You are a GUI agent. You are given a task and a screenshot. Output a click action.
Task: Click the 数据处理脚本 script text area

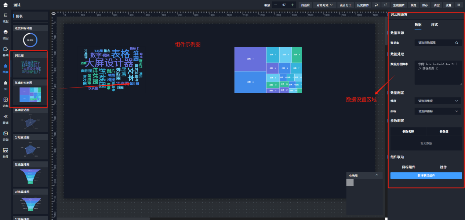click(438, 72)
